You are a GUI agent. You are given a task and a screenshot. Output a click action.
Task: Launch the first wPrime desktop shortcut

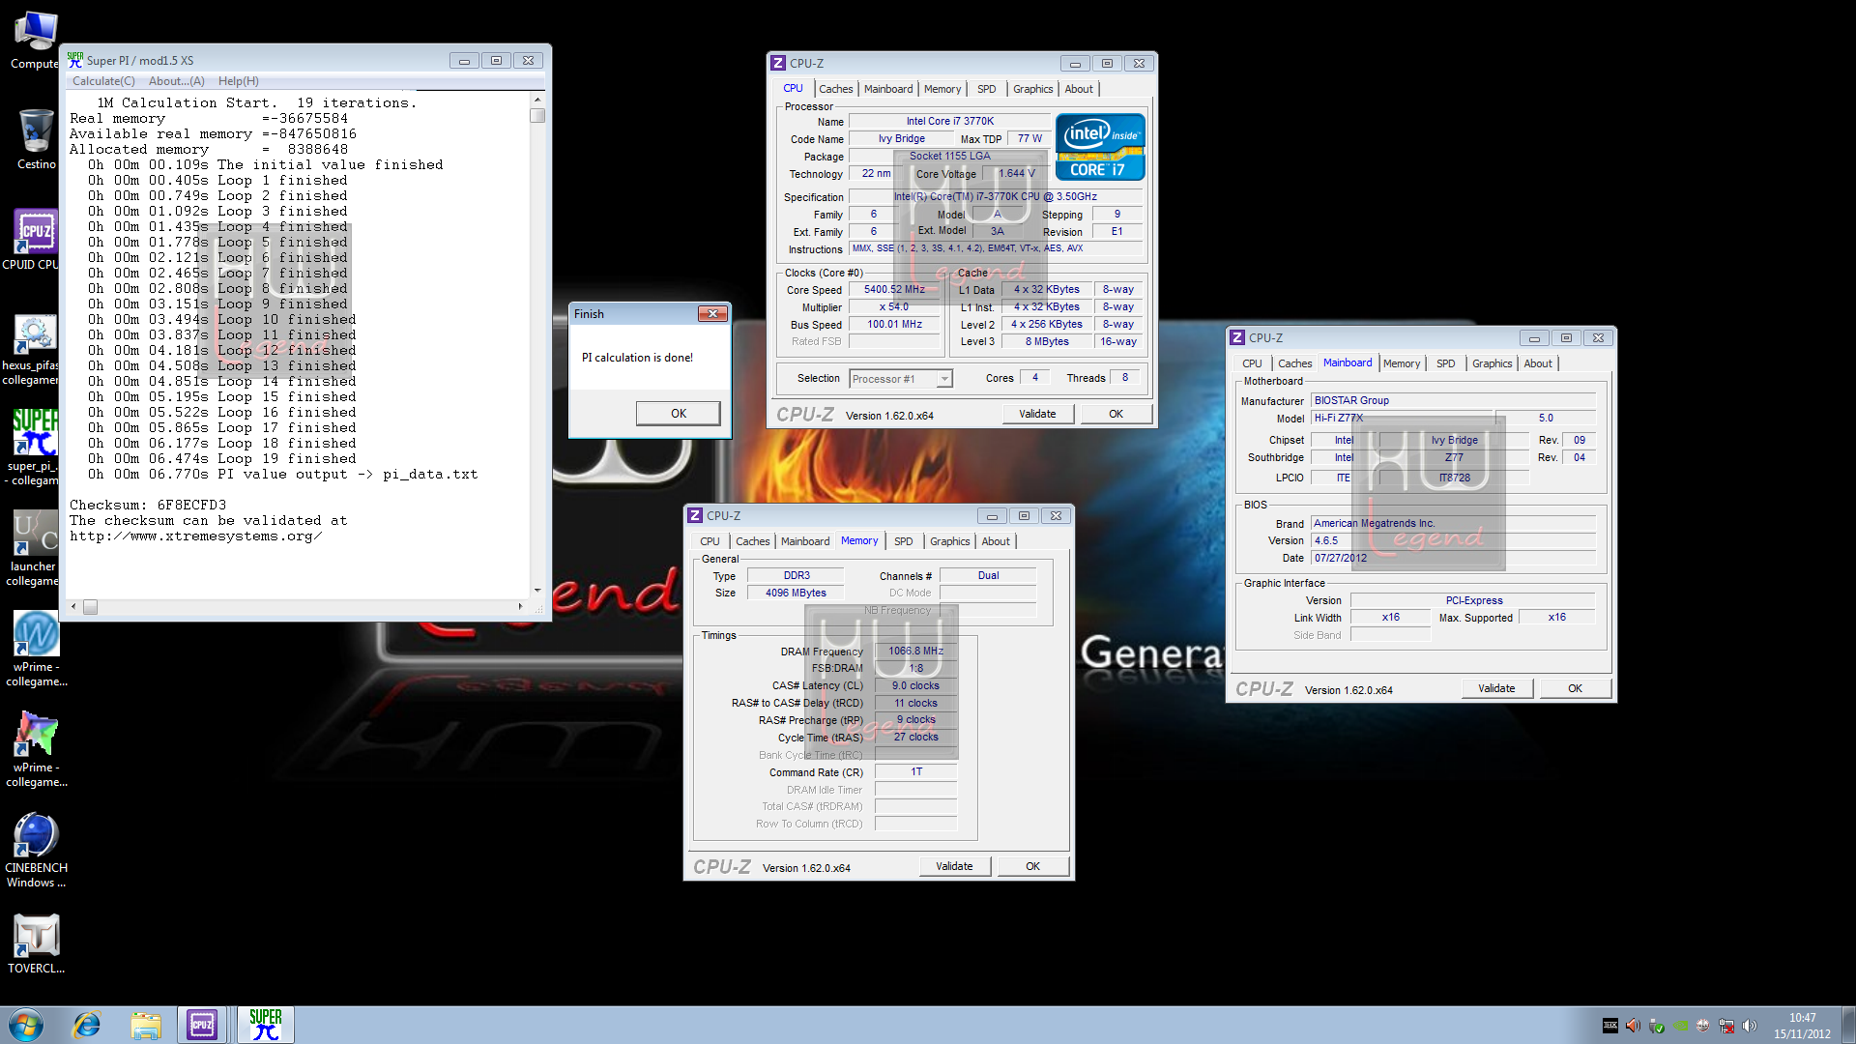click(x=36, y=649)
